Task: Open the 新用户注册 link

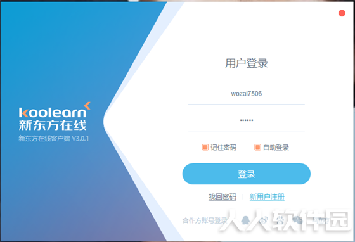Action: pyautogui.click(x=267, y=197)
